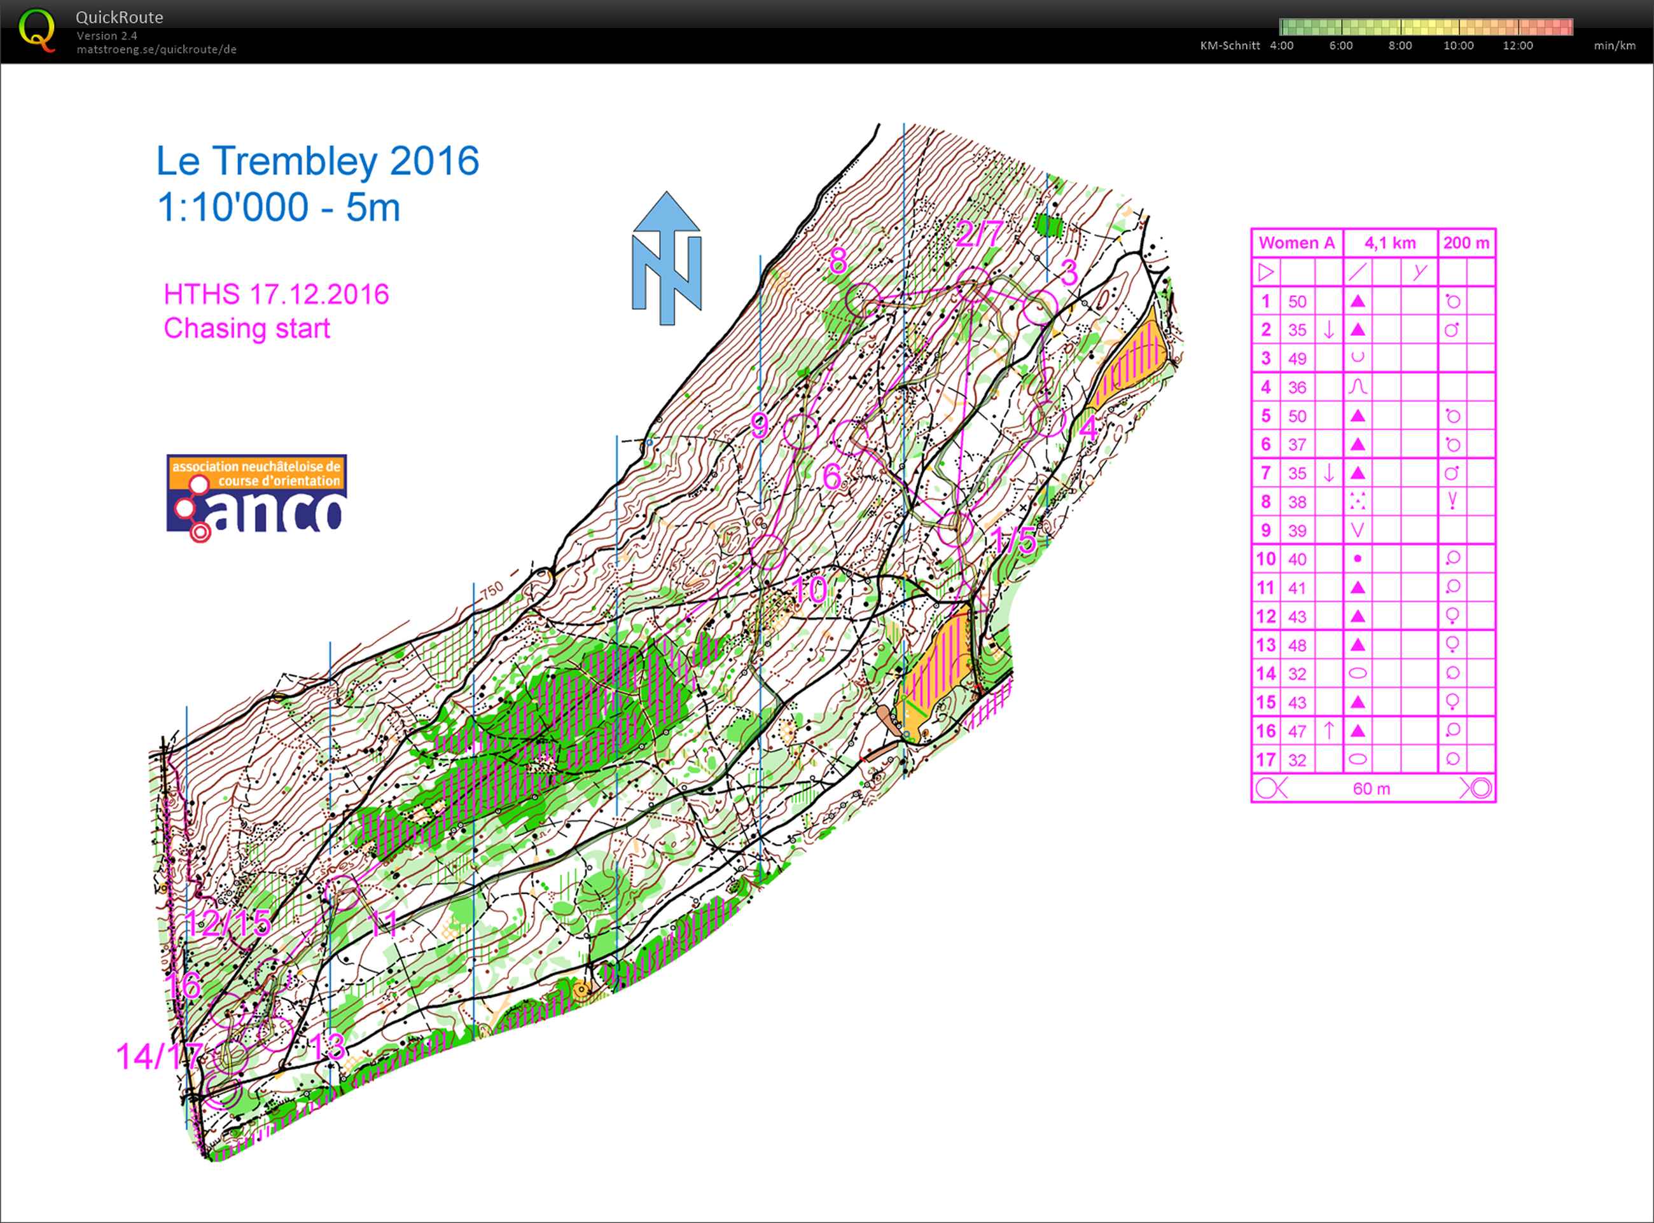The height and width of the screenshot is (1223, 1654).
Task: Click the 60 m finish distance row
Action: coord(1371,789)
